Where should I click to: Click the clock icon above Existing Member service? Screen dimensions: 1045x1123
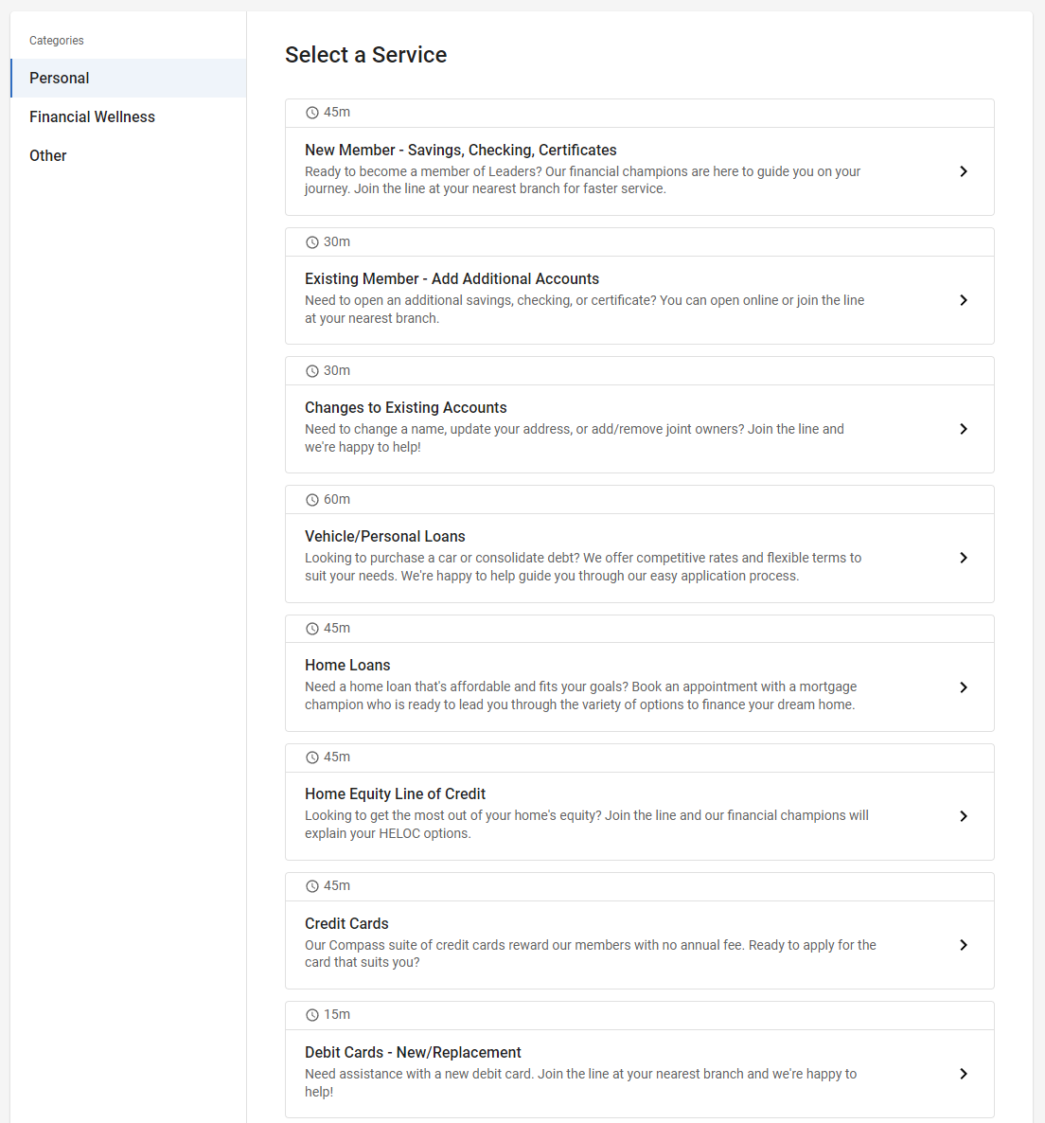312,242
